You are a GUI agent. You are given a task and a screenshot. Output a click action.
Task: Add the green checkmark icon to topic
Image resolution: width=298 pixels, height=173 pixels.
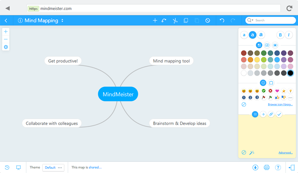point(264,91)
